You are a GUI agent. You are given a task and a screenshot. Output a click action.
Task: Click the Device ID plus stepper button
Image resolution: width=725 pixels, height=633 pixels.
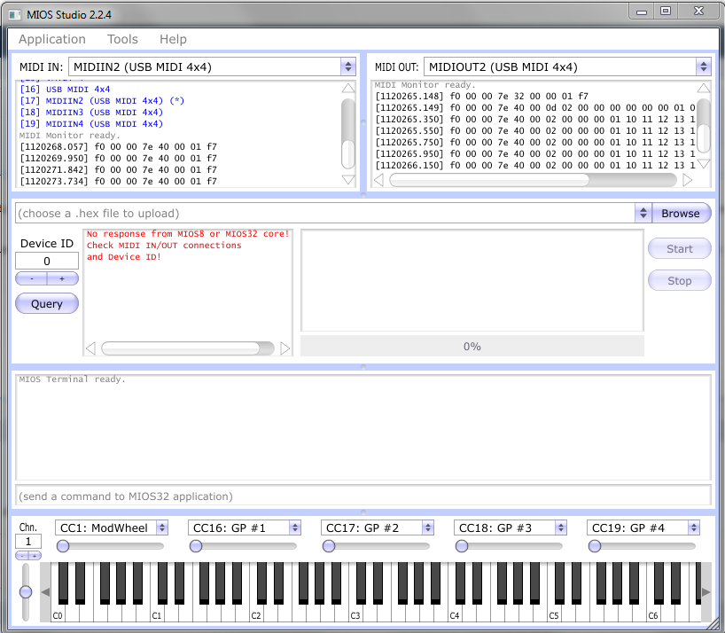coord(62,278)
